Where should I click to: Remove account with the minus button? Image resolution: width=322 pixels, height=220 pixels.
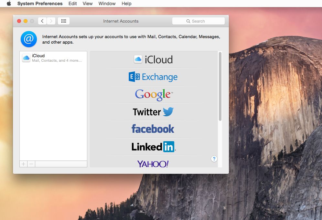point(31,164)
